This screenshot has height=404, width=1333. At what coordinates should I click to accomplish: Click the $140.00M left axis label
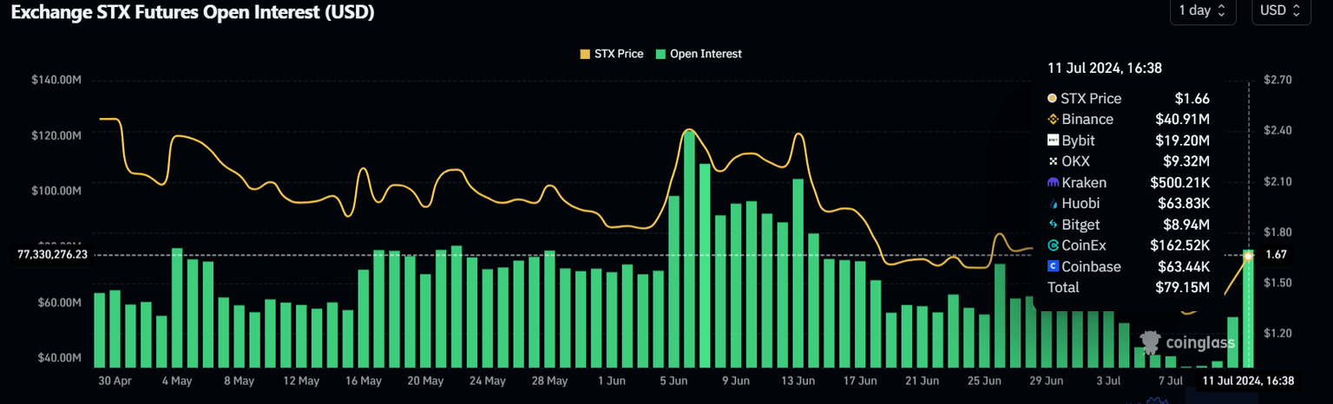click(56, 80)
